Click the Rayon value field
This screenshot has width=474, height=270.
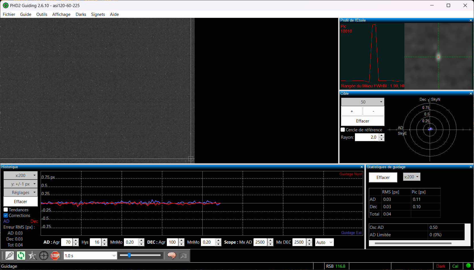click(367, 137)
